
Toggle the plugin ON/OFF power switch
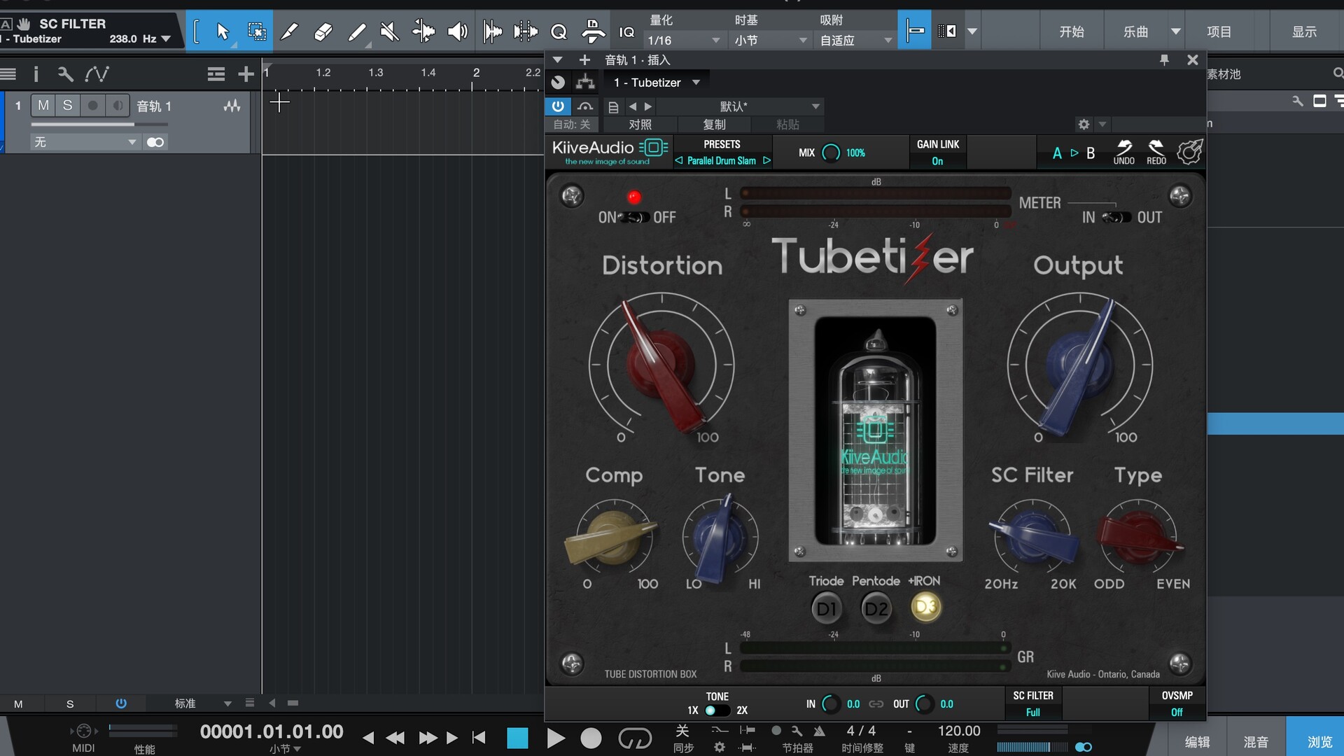pyautogui.click(x=634, y=218)
